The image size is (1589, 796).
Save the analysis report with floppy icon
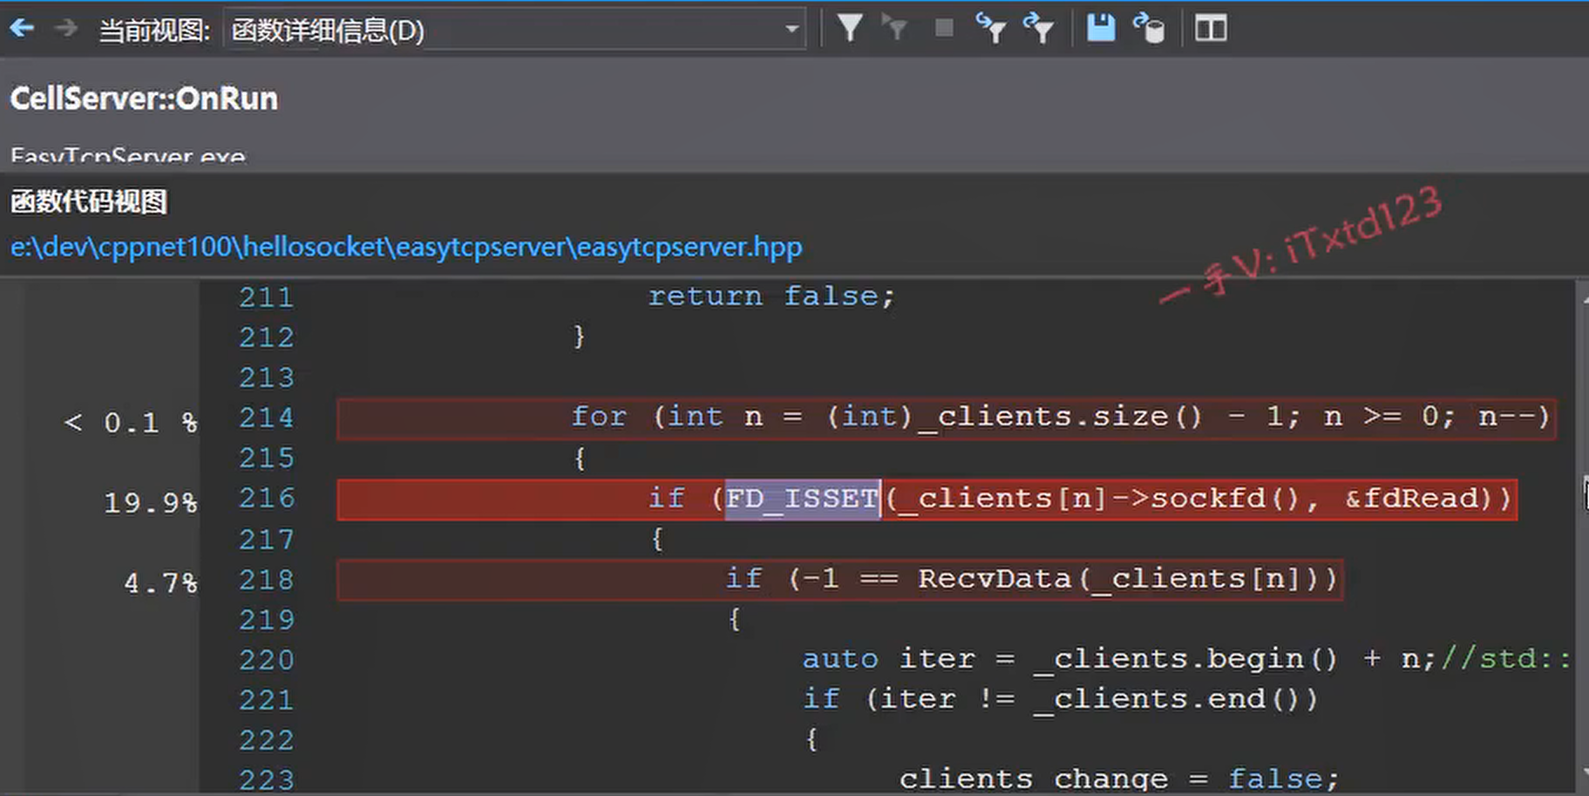1101,28
